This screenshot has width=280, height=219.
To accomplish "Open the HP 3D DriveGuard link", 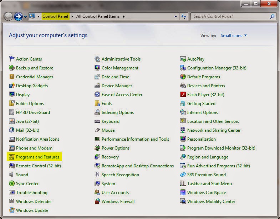I will [x=33, y=113].
